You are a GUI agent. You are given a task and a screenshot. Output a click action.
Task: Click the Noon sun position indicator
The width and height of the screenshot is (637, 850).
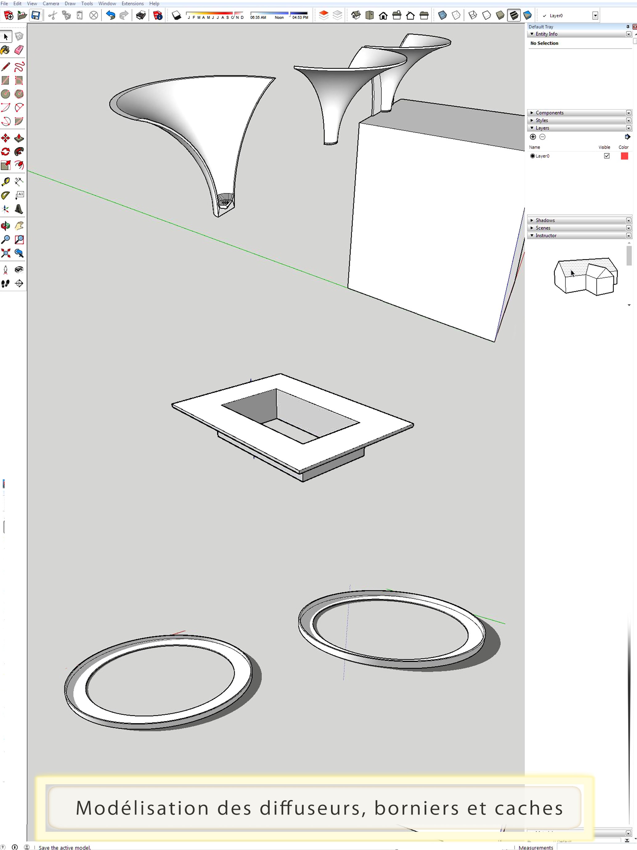pos(280,16)
